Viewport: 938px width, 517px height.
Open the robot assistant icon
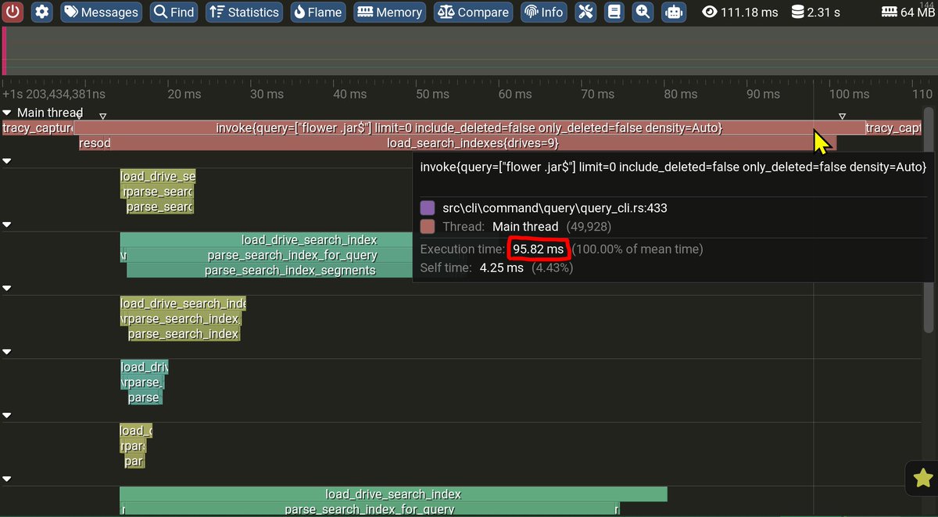click(x=672, y=12)
